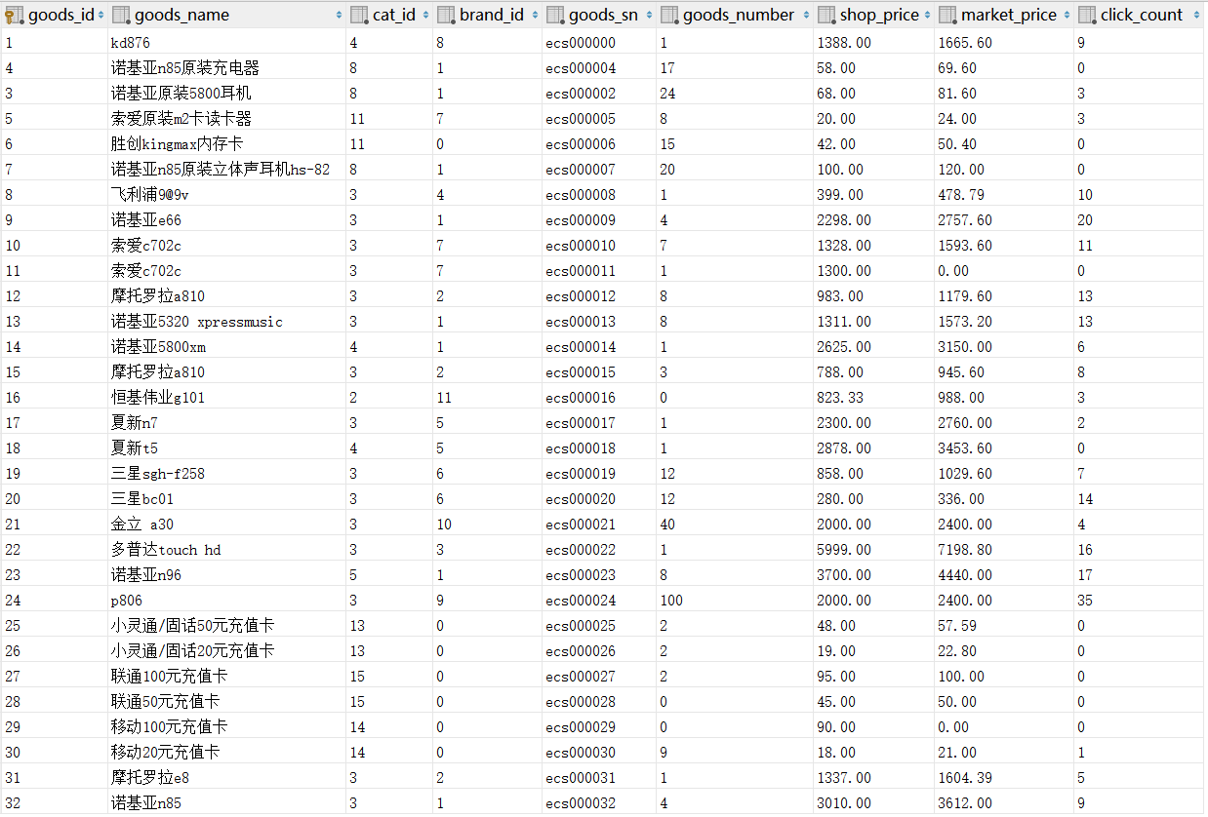The height and width of the screenshot is (817, 1208).
Task: Open the sort arrows on the goods_name column
Action: pyautogui.click(x=339, y=15)
